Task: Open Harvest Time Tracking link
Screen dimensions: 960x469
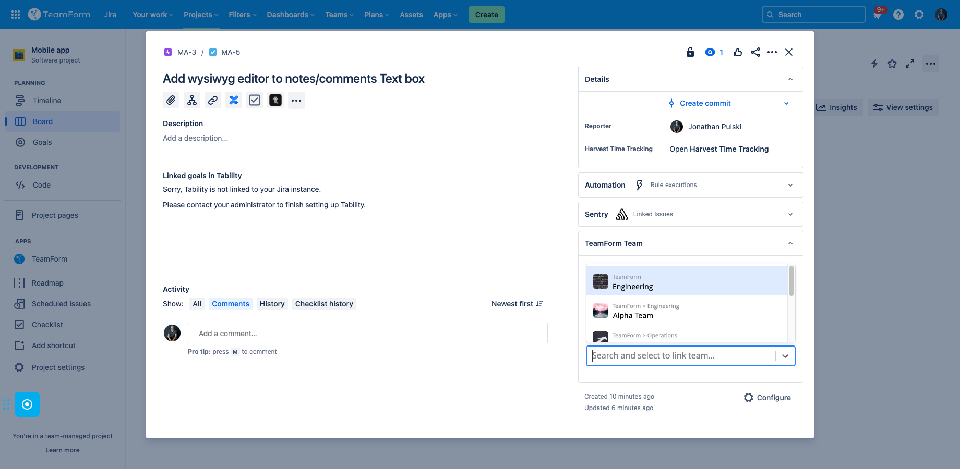Action: 719,149
